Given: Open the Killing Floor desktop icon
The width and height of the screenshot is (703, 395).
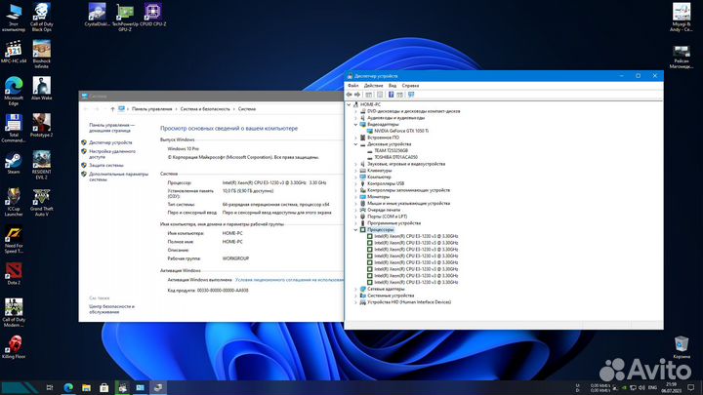Looking at the screenshot, I should pyautogui.click(x=14, y=347).
